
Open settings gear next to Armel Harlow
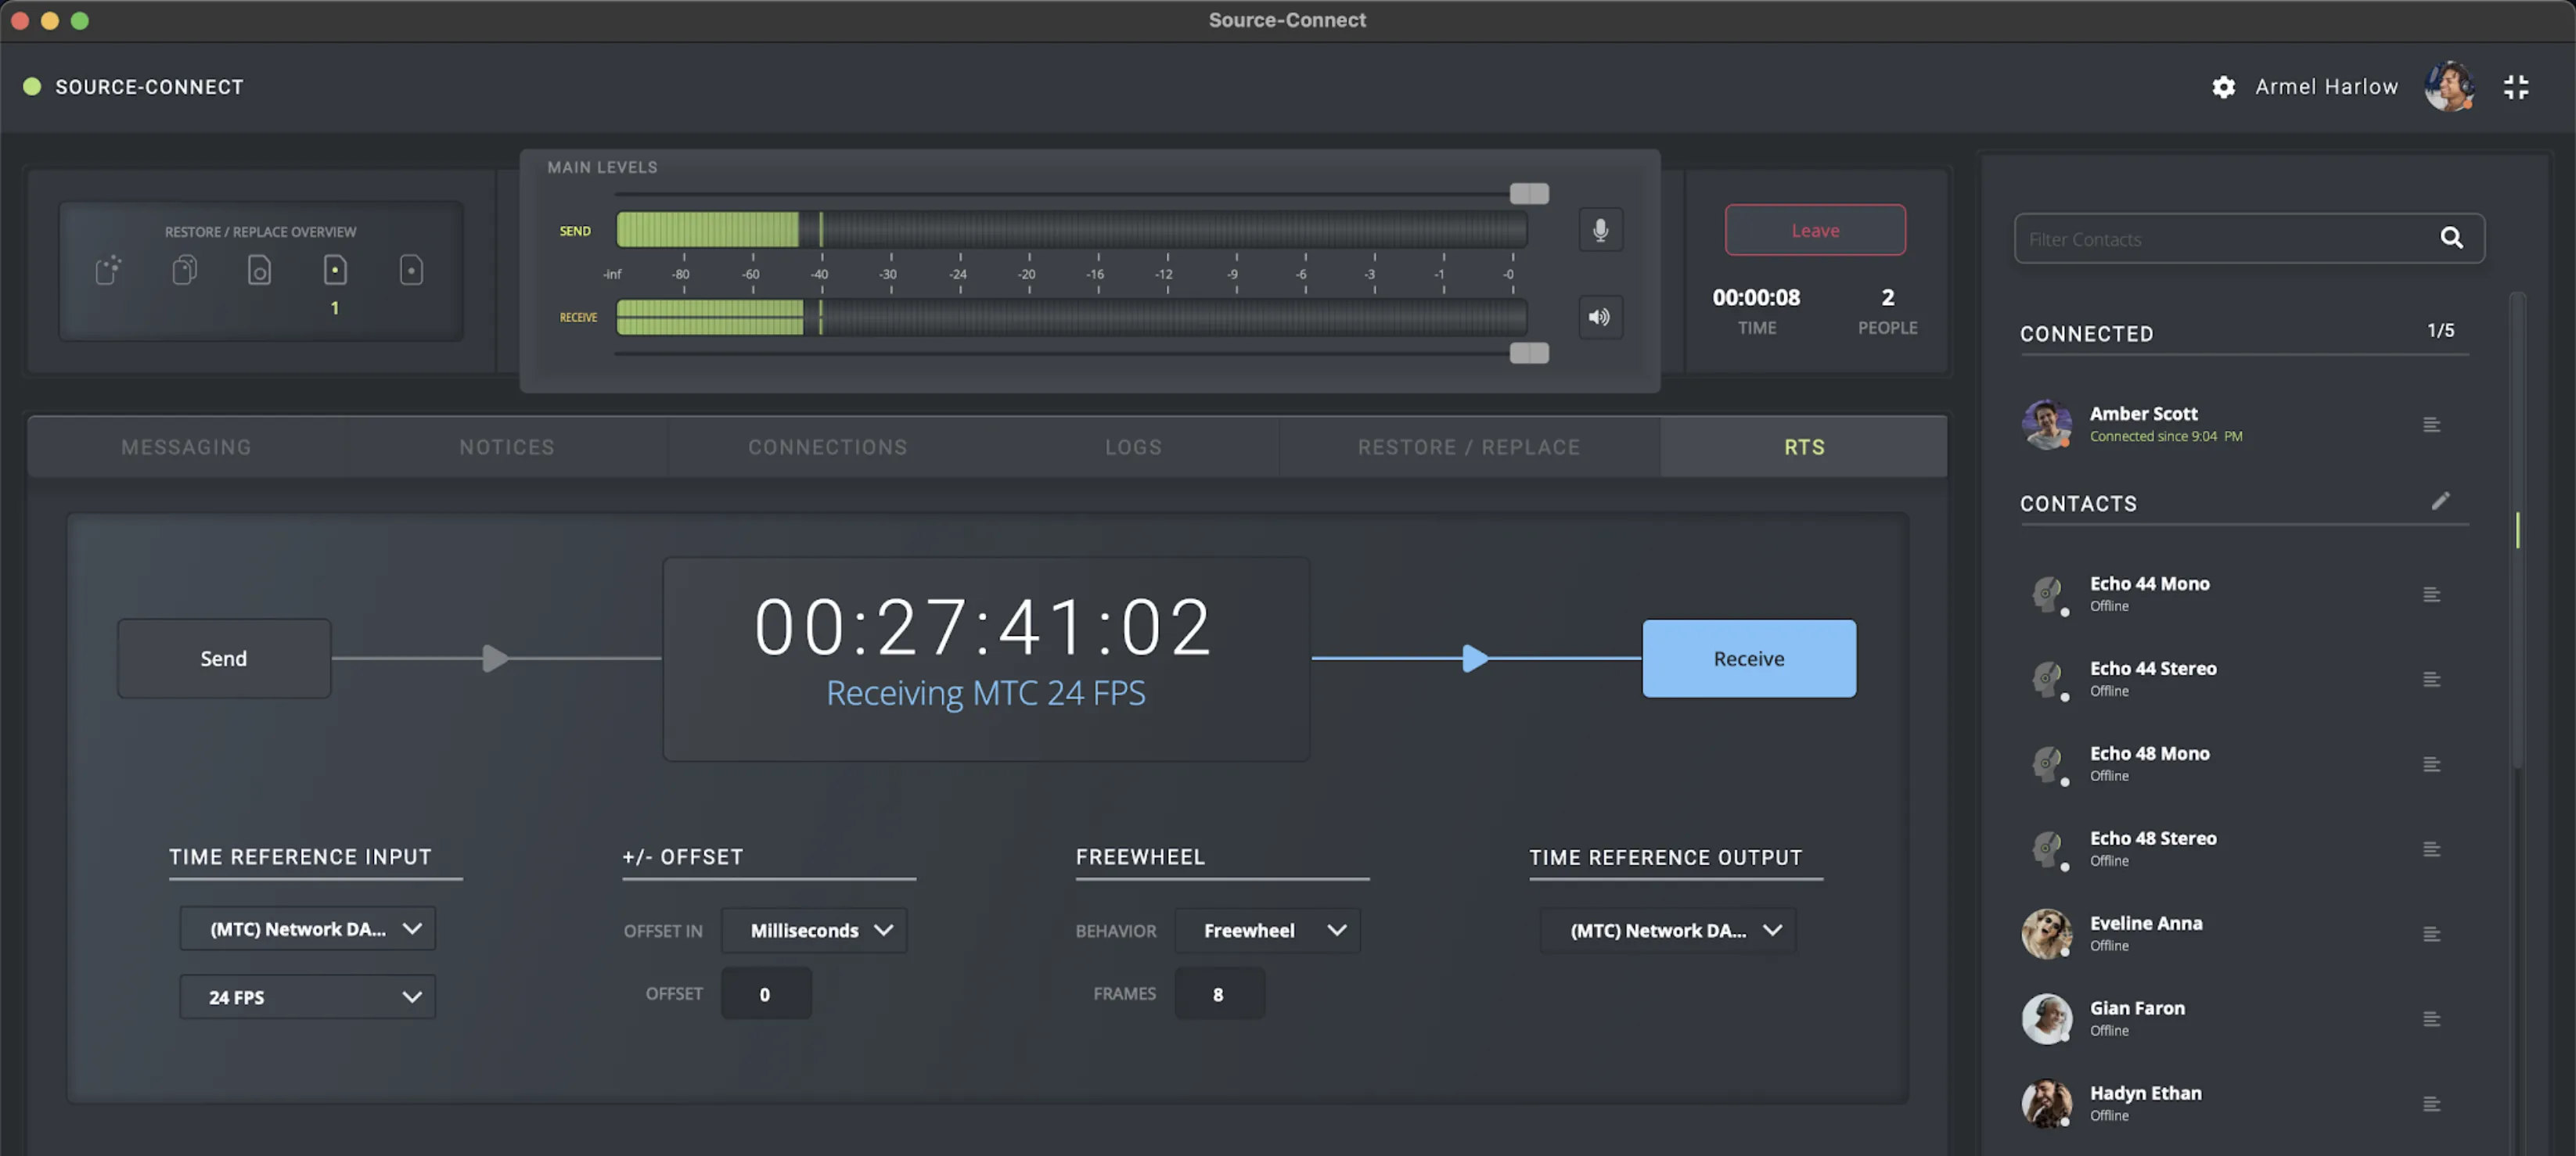click(2223, 87)
